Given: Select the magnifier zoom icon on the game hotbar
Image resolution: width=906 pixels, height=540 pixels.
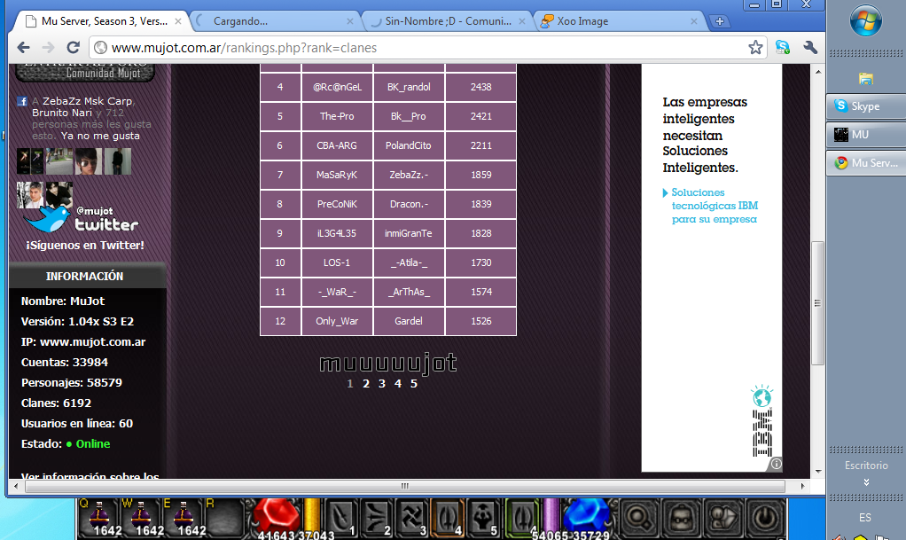Looking at the screenshot, I should tap(637, 518).
